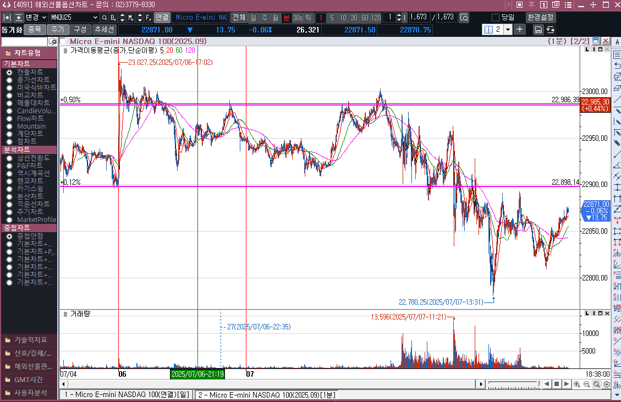Viewport: 621px width, 402px height.
Task: Click the bar count field showing 1,673
Action: click(419, 18)
